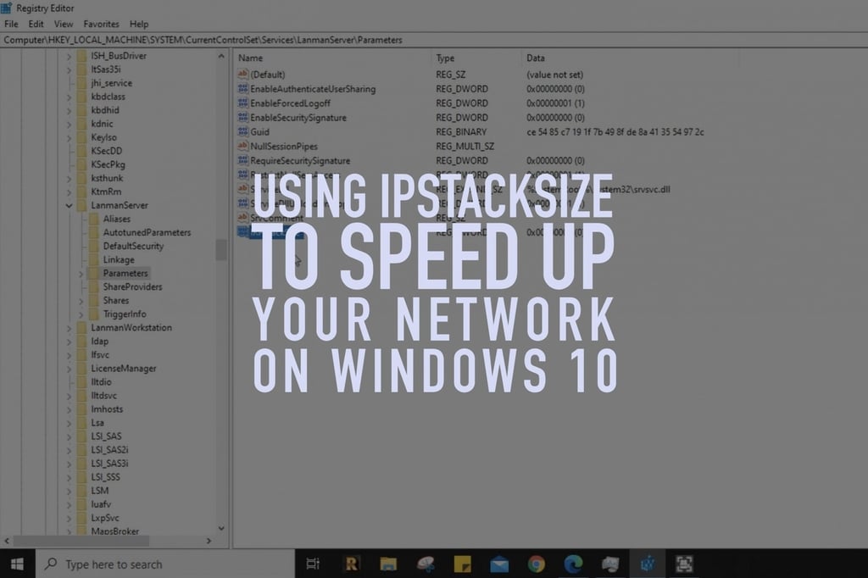Expand the LicenseManager key
Image resolution: width=868 pixels, height=578 pixels.
(x=69, y=369)
